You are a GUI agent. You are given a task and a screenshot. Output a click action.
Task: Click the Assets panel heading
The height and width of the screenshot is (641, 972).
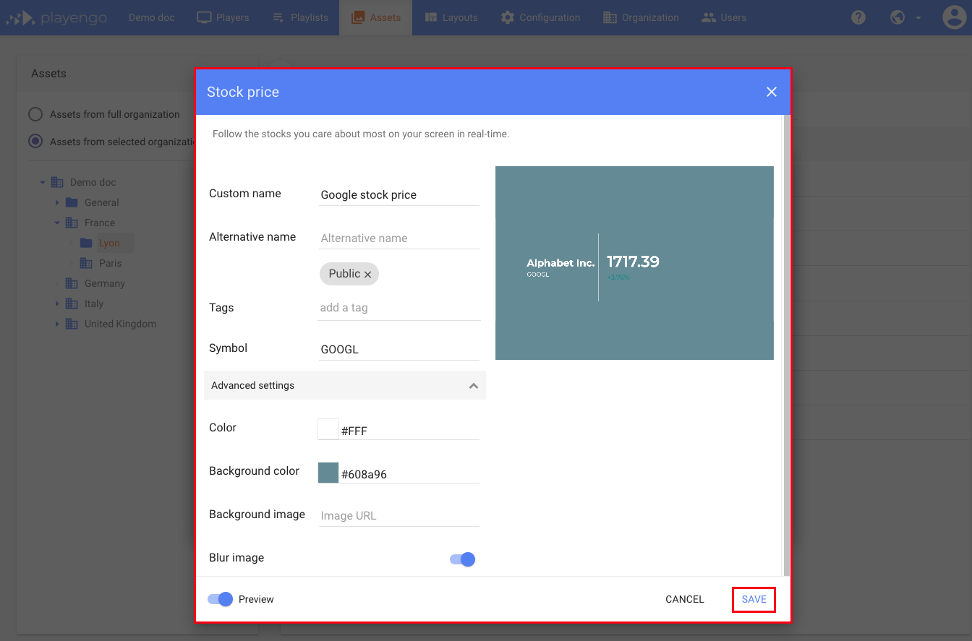[48, 74]
